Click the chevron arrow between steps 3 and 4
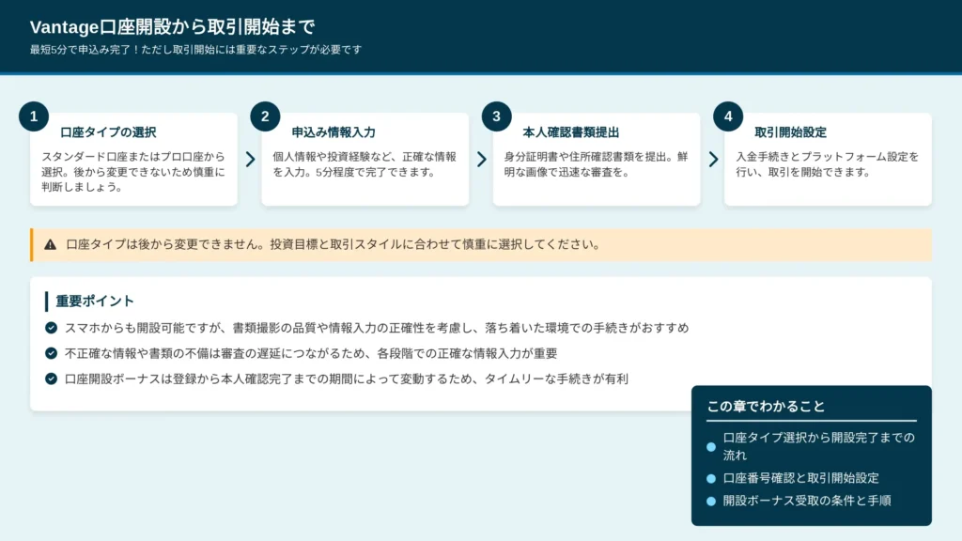The image size is (962, 541). (x=713, y=160)
